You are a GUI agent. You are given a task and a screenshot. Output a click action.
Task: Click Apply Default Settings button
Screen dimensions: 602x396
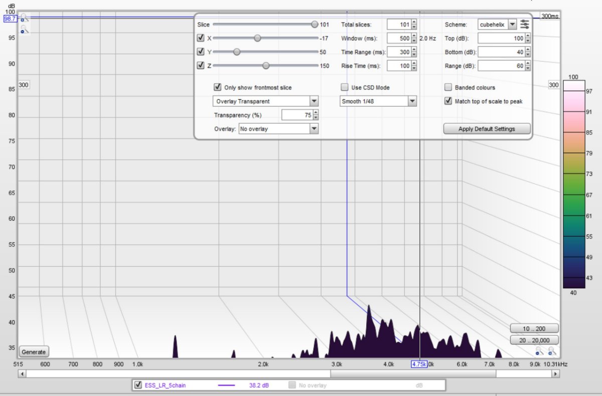tap(487, 129)
